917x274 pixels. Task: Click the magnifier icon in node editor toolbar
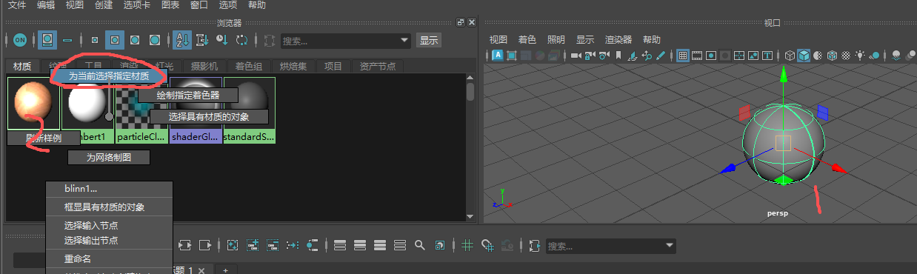click(420, 245)
